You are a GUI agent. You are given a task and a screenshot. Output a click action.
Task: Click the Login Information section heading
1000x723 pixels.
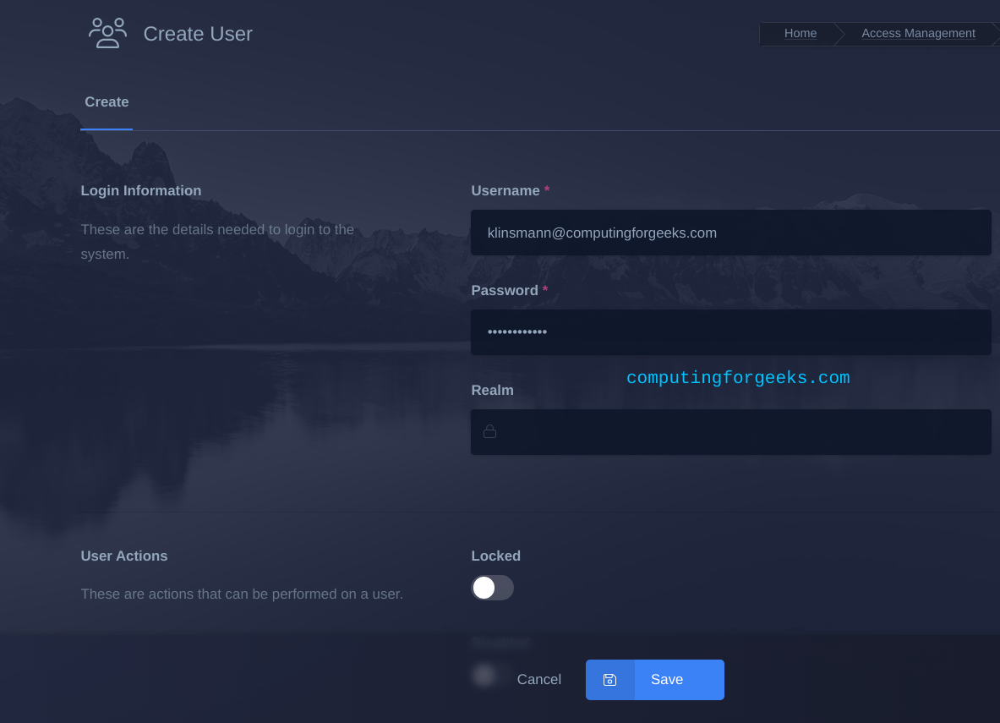point(141,190)
